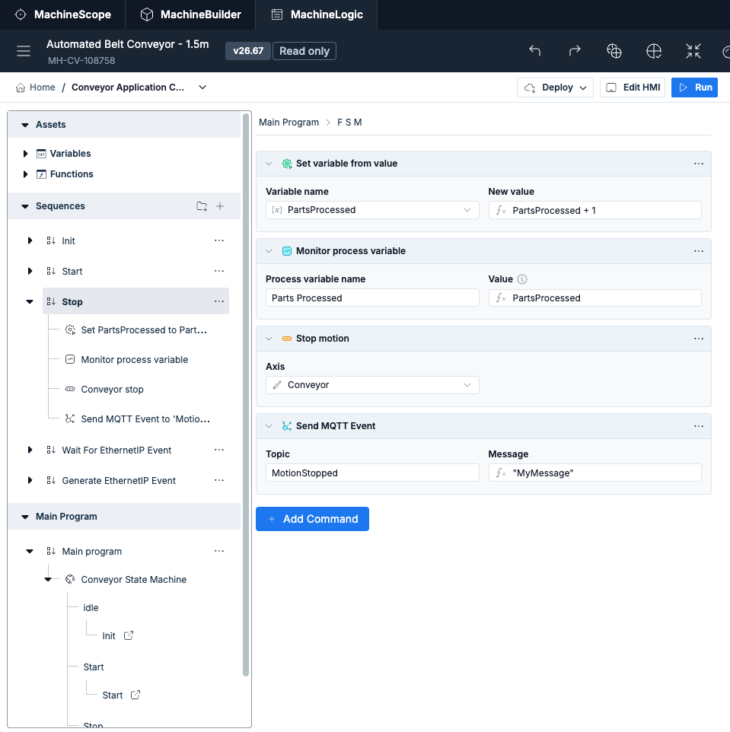Open the more options for Start sequence
Image resolution: width=730 pixels, height=732 pixels.
point(219,271)
